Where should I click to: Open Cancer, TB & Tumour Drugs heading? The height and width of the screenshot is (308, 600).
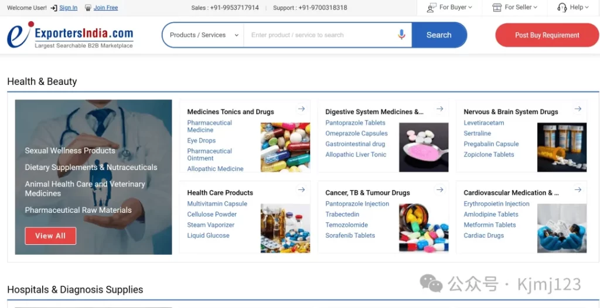(x=368, y=193)
